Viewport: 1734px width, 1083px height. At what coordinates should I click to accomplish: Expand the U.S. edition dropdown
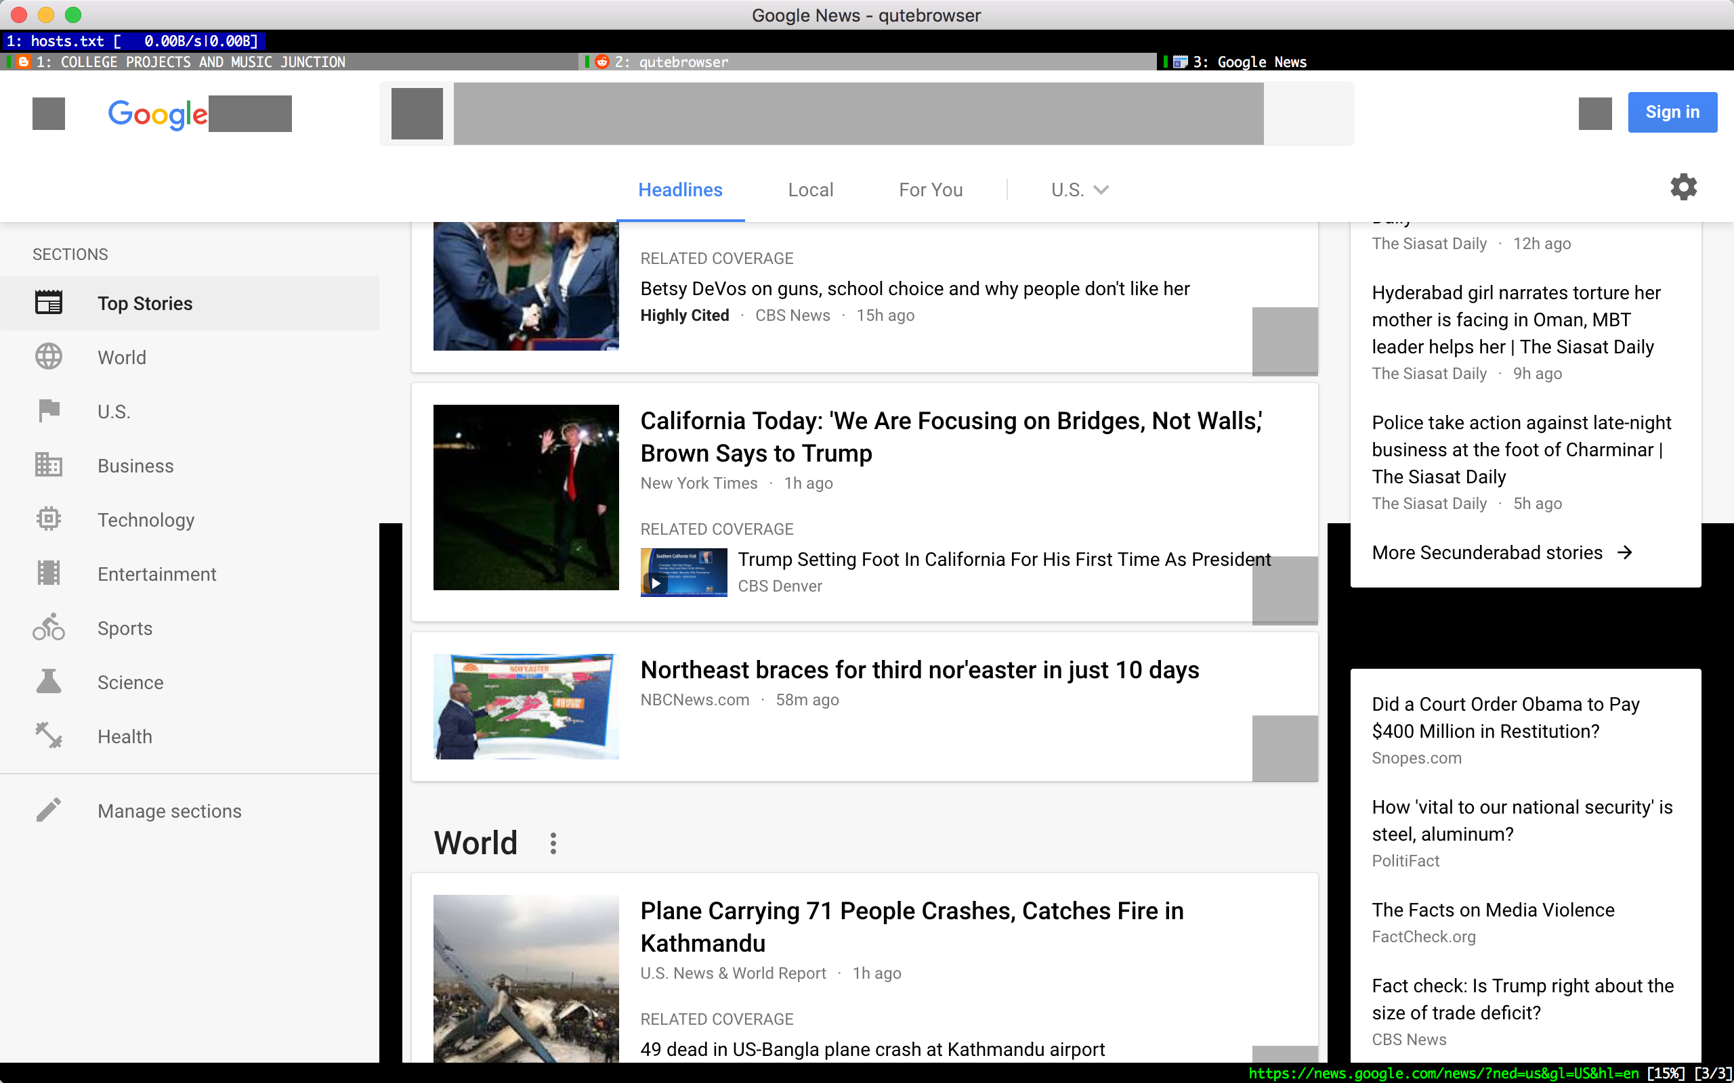pos(1080,190)
